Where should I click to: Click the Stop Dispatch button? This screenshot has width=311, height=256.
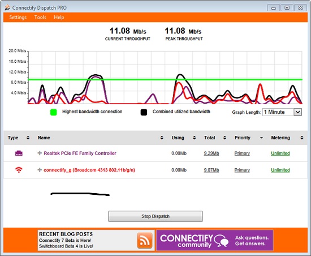(155, 216)
